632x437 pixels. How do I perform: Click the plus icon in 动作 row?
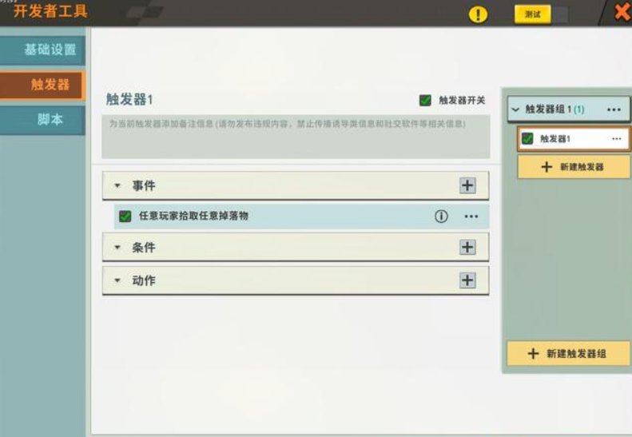pos(467,280)
